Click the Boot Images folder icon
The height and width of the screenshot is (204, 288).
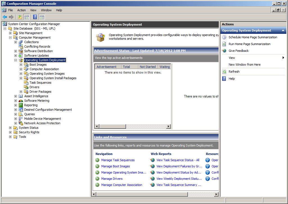click(x=26, y=65)
